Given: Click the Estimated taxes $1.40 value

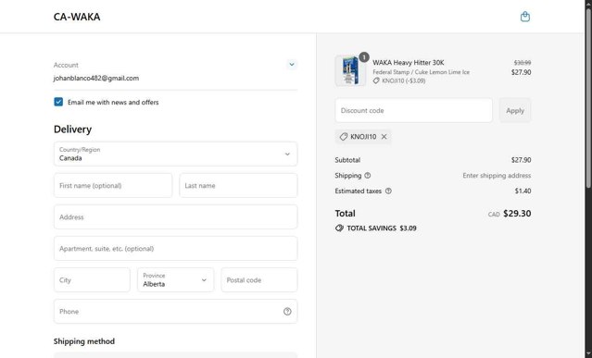Looking at the screenshot, I should click(523, 191).
